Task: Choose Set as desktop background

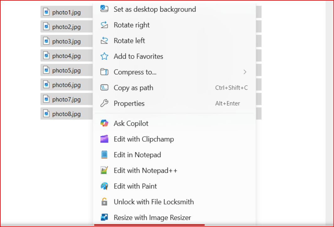Action: coord(155,9)
